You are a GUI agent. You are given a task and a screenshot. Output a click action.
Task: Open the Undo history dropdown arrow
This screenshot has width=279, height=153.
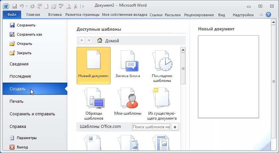26,6
